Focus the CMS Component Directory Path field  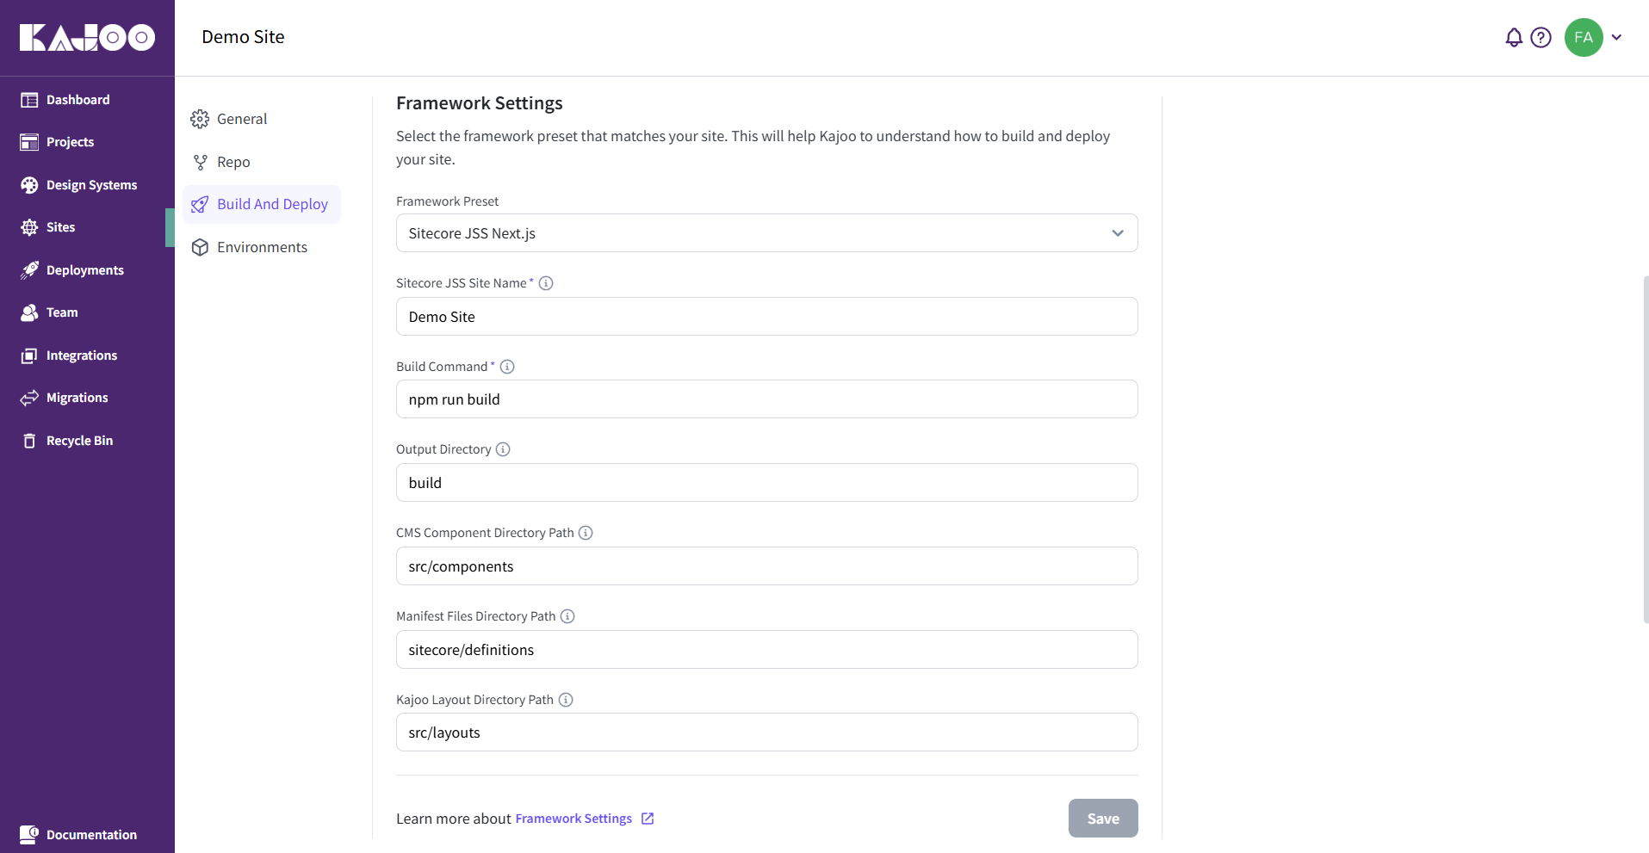[766, 566]
